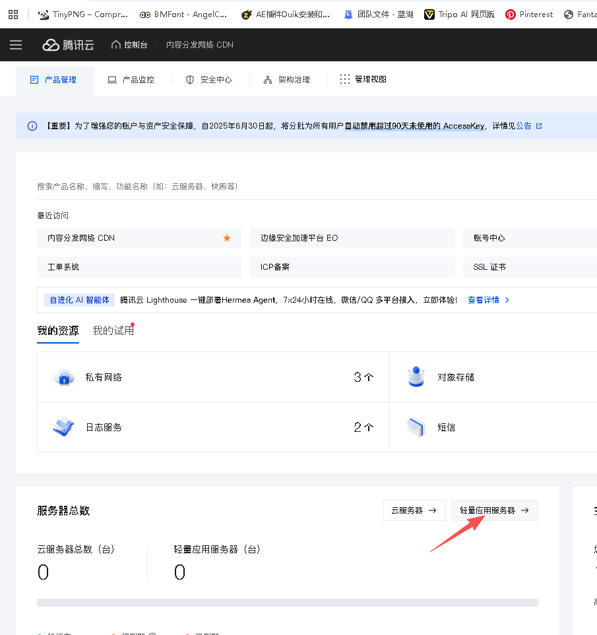Go to 云服务器 via the arrow button
The width and height of the screenshot is (597, 635).
pyautogui.click(x=414, y=510)
